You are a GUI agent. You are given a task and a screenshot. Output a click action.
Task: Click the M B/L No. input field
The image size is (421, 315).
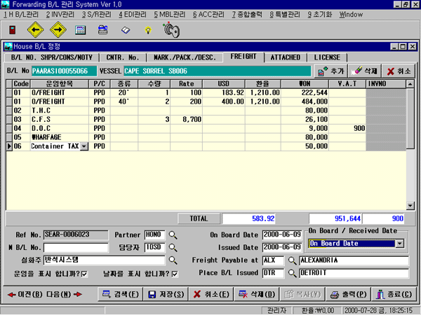(76, 248)
